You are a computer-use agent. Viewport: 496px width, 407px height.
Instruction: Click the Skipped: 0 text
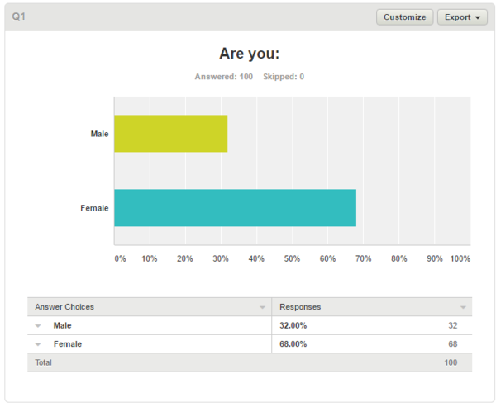284,77
